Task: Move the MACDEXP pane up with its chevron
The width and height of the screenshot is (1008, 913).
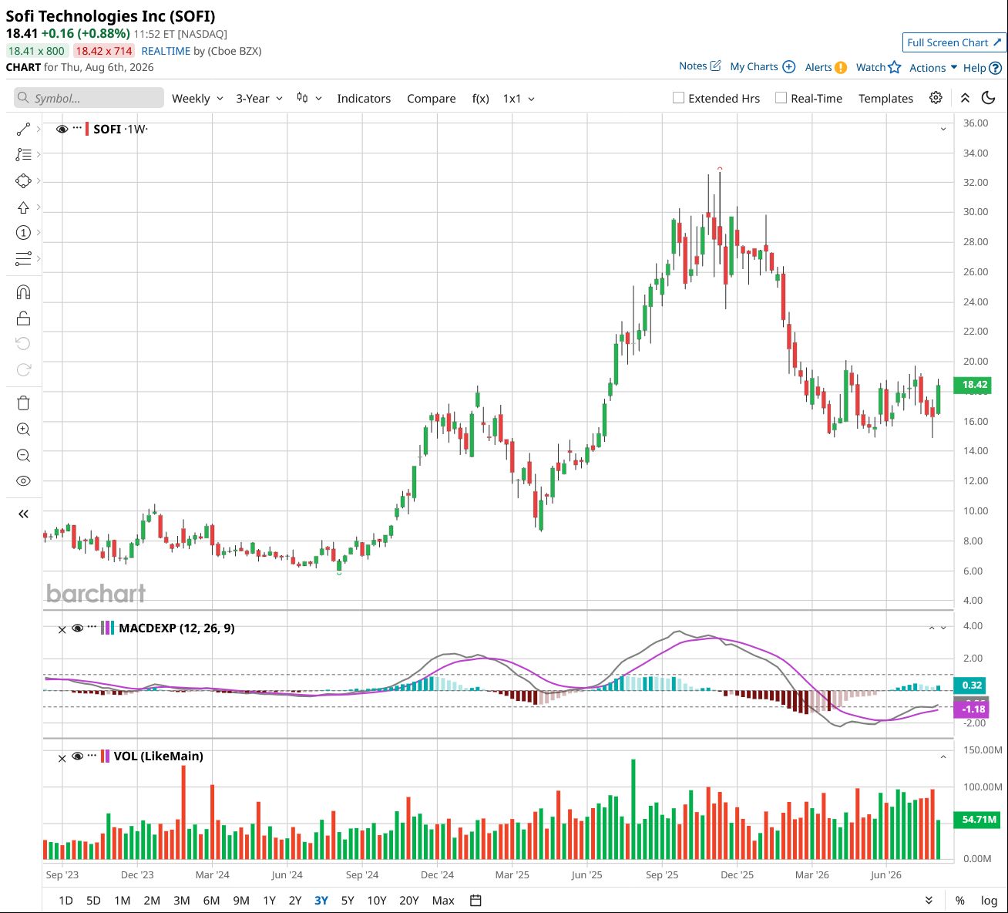Action: [932, 628]
